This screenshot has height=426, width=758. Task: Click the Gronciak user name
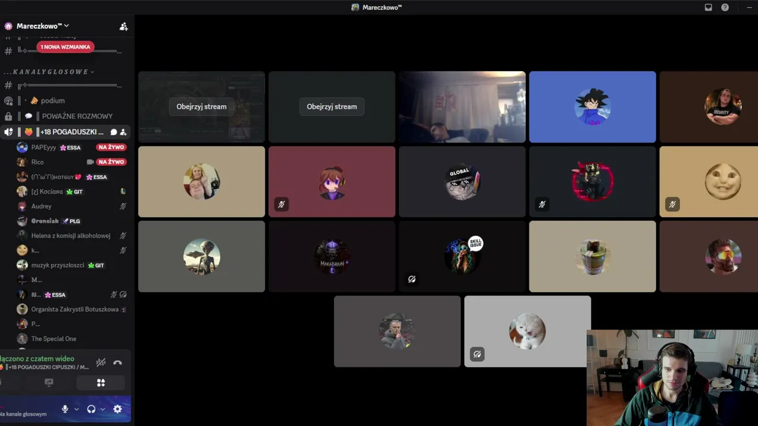click(46, 221)
